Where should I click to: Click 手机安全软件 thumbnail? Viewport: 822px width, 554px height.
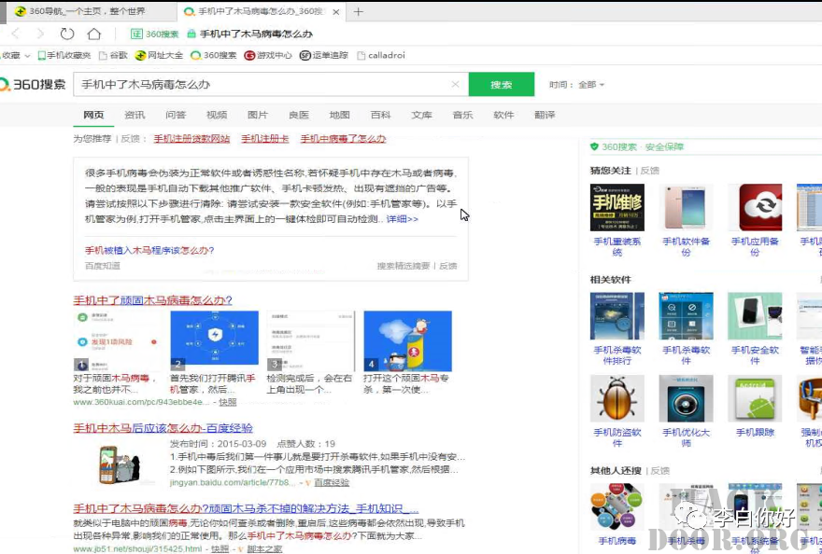[x=755, y=316]
